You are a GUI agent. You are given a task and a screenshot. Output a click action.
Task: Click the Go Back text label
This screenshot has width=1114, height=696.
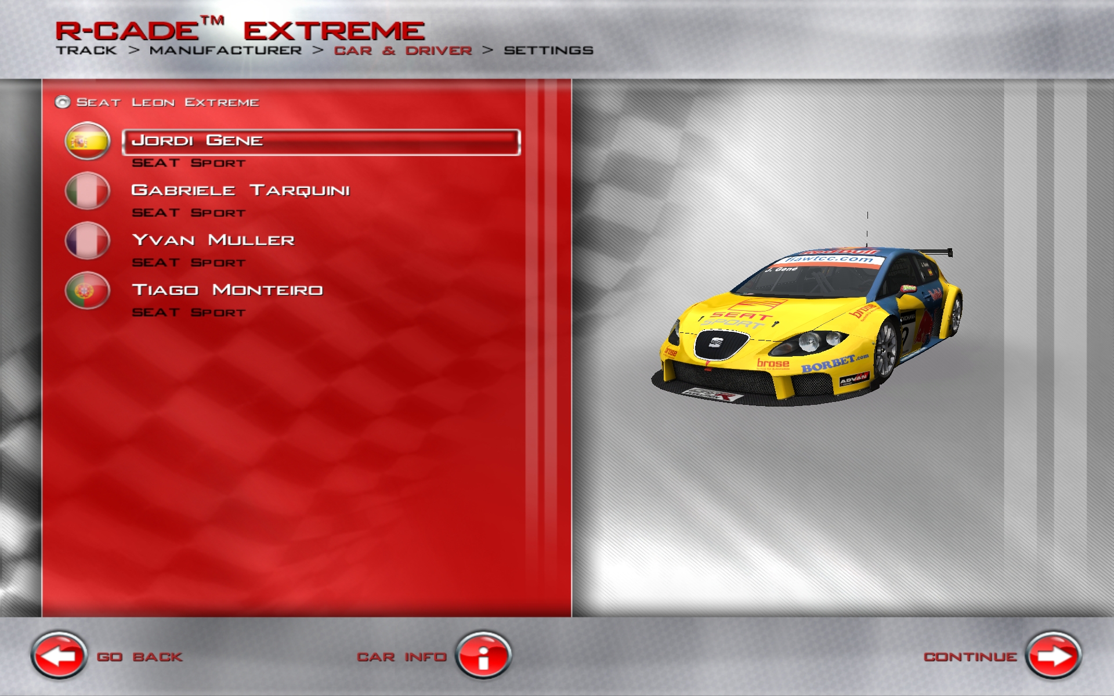click(139, 657)
